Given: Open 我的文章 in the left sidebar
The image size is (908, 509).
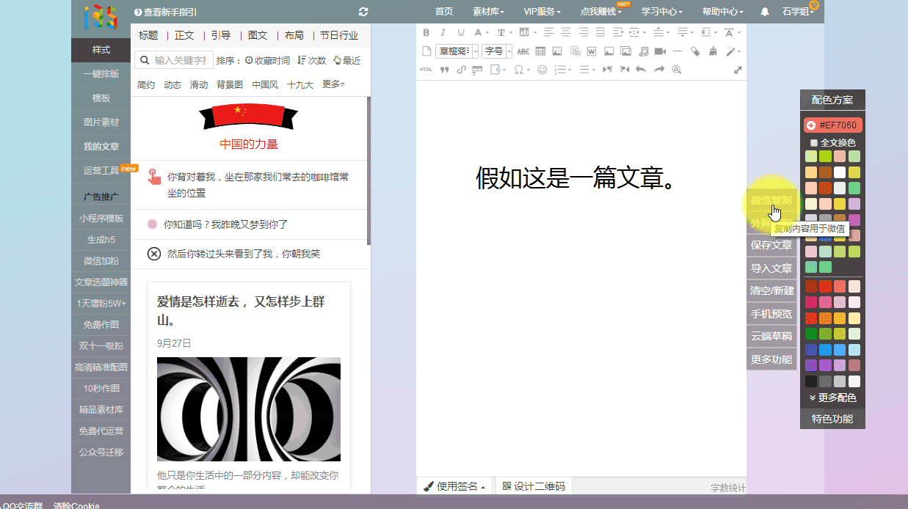Looking at the screenshot, I should pos(101,146).
